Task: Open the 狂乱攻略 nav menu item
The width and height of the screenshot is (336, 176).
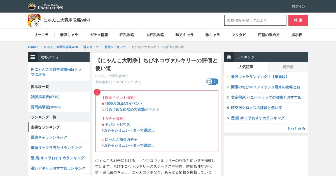Action: (127, 35)
